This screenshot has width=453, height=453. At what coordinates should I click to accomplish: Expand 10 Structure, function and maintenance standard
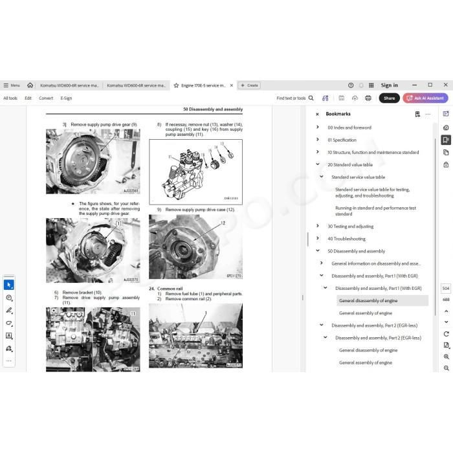coord(318,151)
